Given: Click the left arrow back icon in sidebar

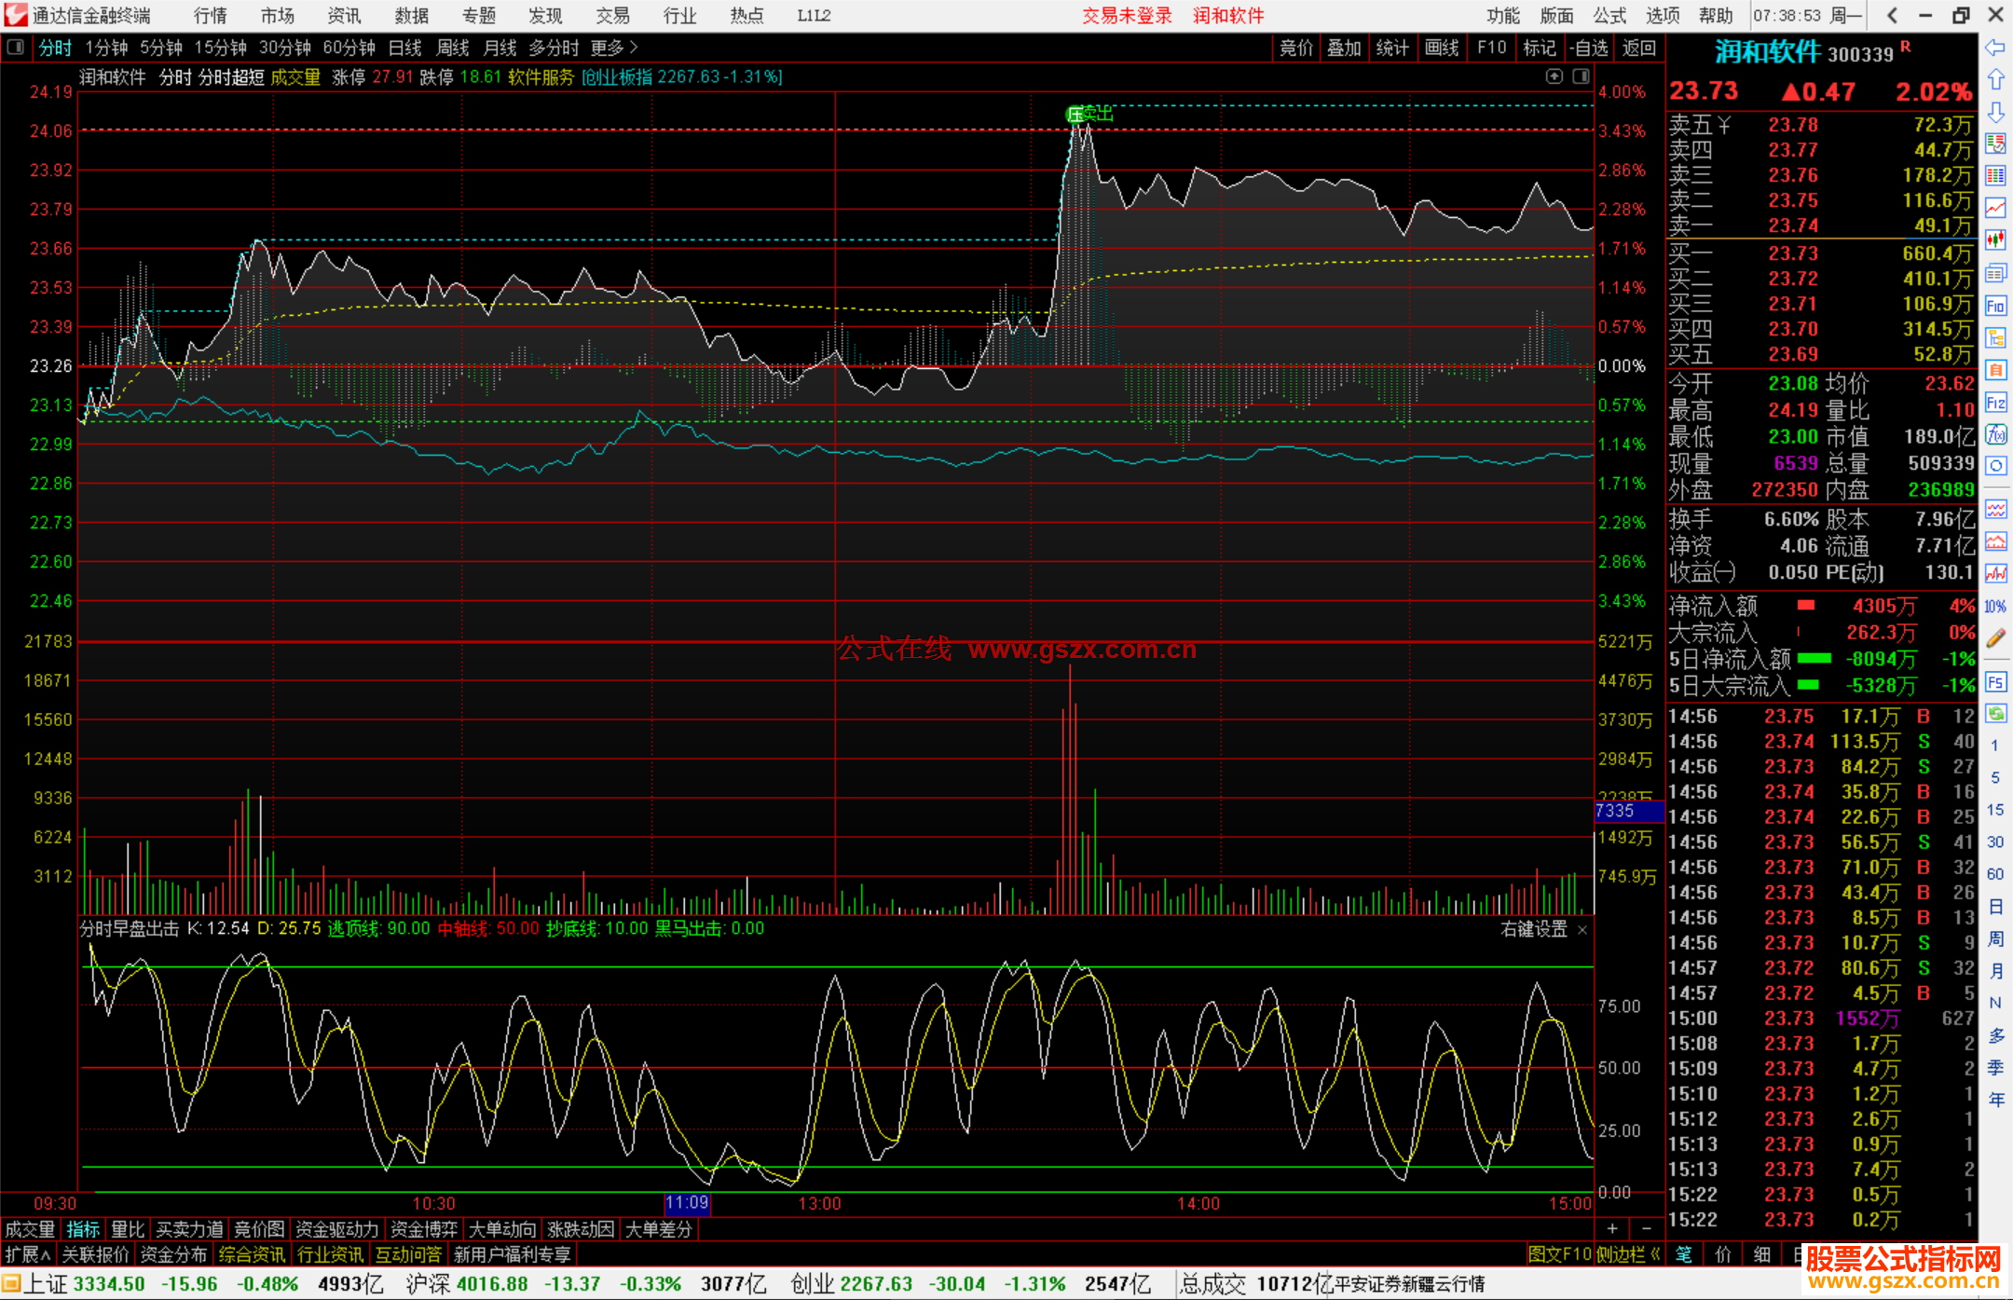Looking at the screenshot, I should (x=1995, y=48).
